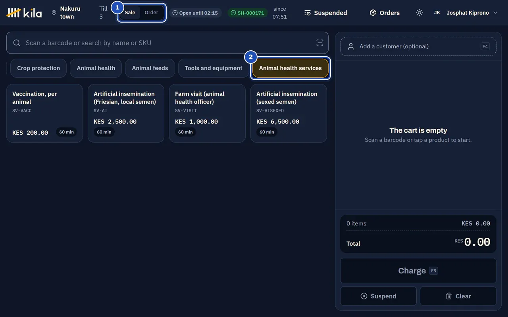
Task: Add Vaccination per animal to cart
Action: (x=45, y=113)
